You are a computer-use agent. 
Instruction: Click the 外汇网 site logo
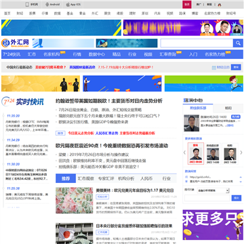(x=16, y=43)
